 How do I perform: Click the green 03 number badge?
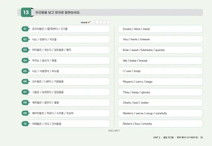coord(25,50)
